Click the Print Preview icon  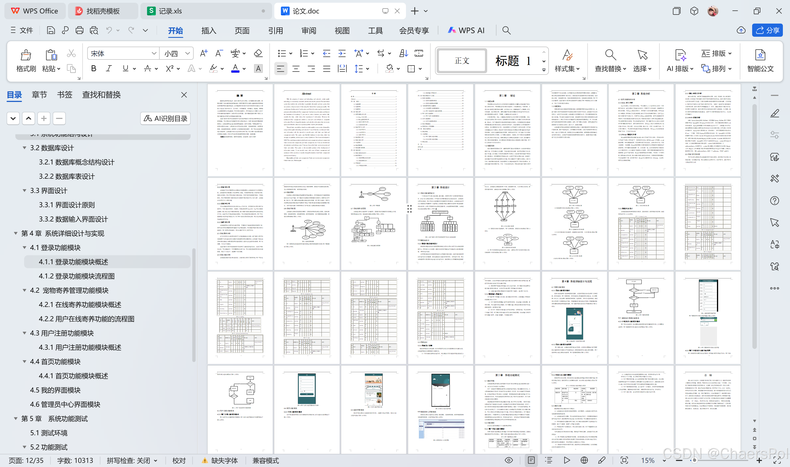pyautogui.click(x=94, y=30)
